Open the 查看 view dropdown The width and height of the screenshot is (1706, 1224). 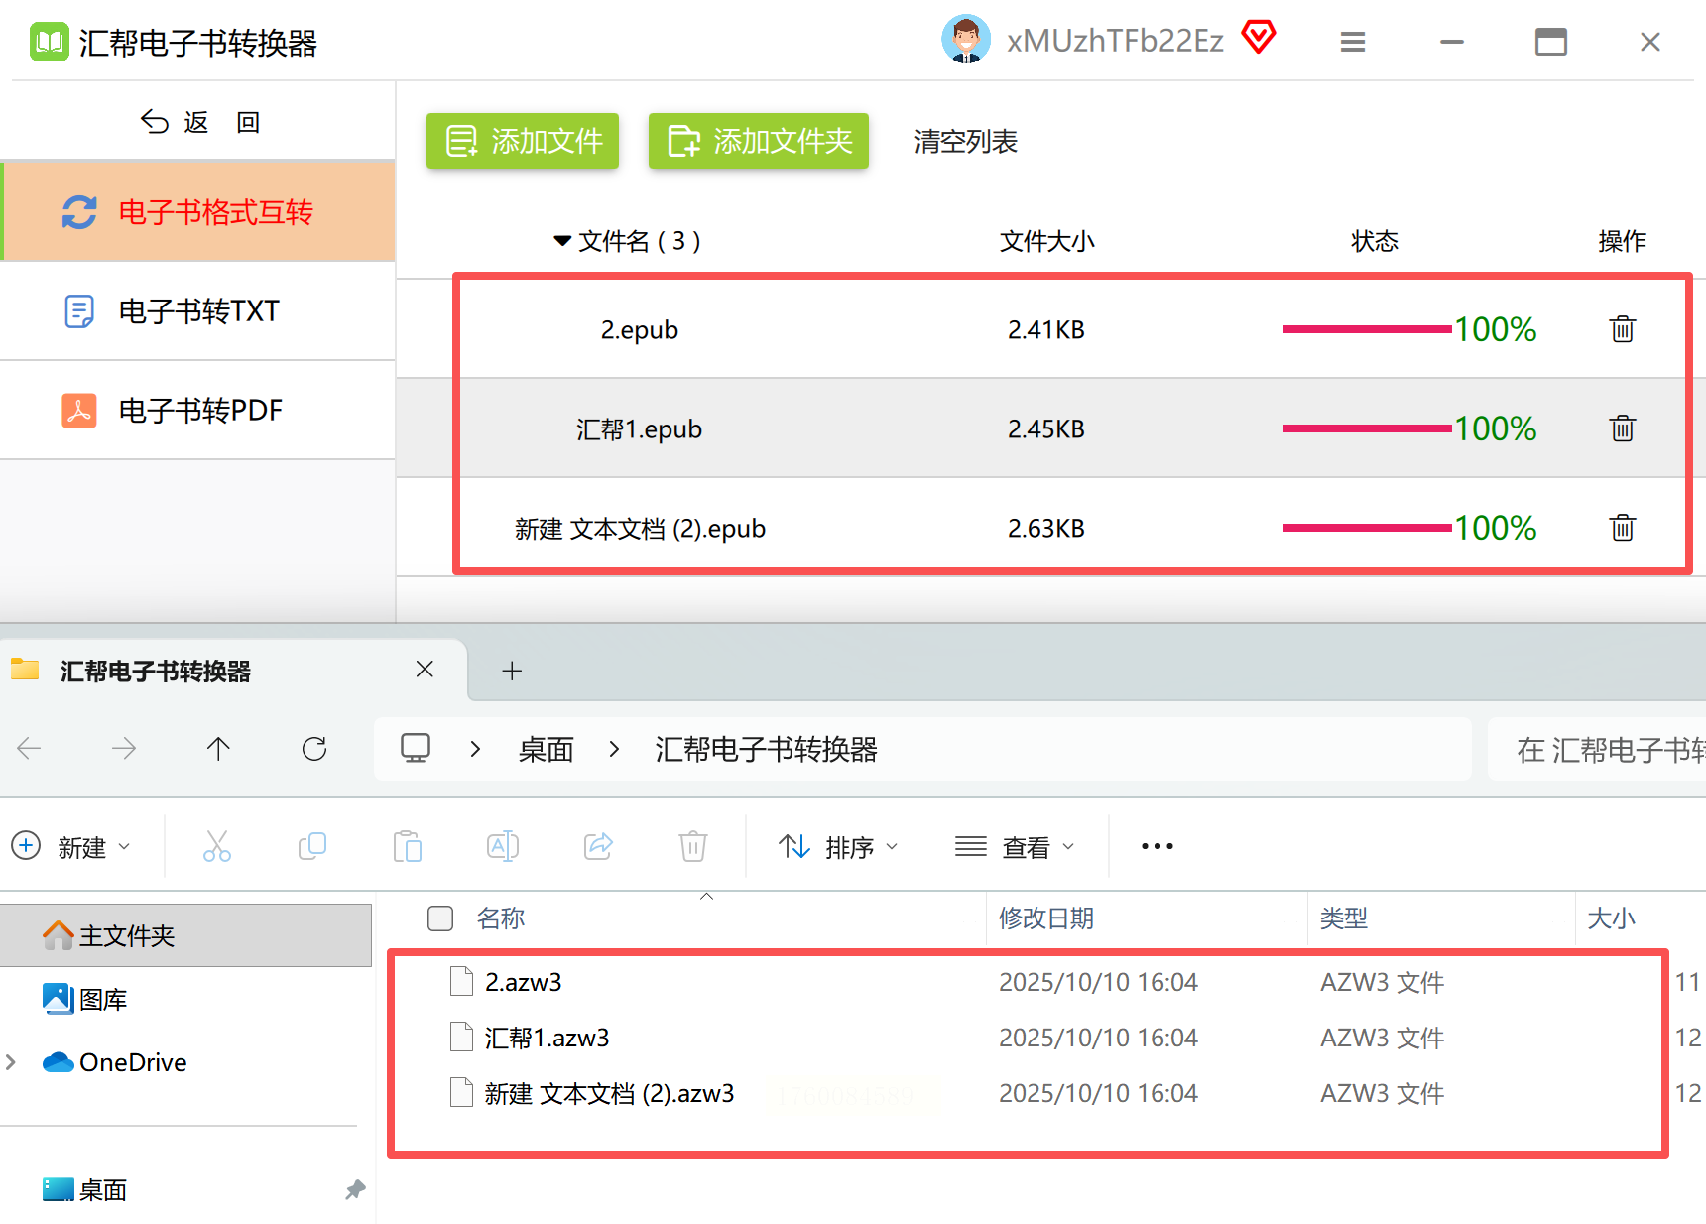[x=1014, y=847]
